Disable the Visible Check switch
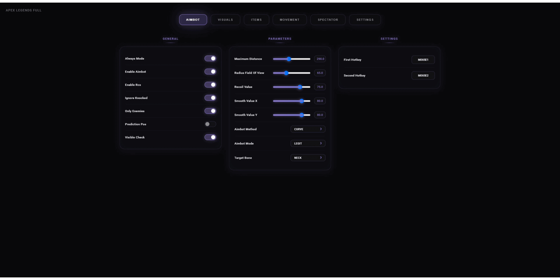The width and height of the screenshot is (560, 280). click(210, 137)
